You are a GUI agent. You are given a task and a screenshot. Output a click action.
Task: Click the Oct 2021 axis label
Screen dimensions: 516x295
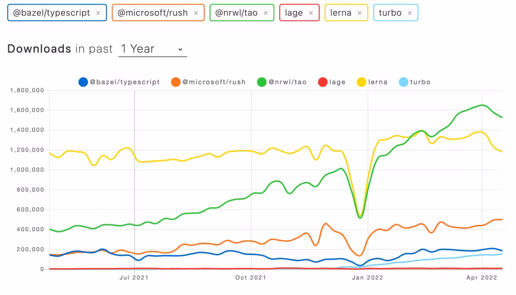tap(251, 279)
